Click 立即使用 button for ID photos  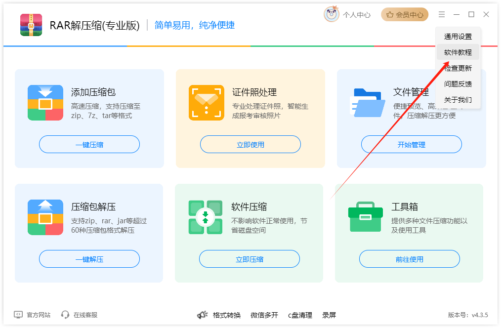(250, 144)
